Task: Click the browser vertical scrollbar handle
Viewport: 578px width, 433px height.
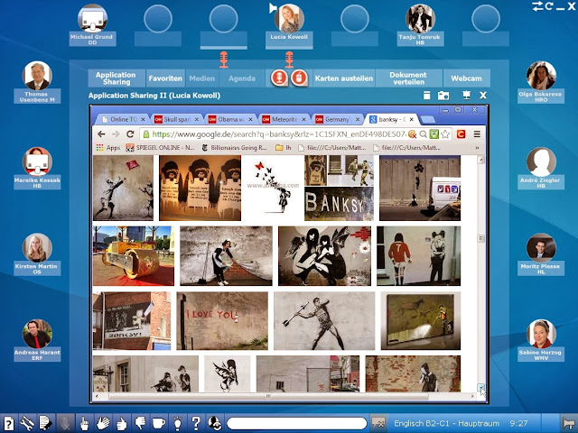Action: pyautogui.click(x=480, y=238)
